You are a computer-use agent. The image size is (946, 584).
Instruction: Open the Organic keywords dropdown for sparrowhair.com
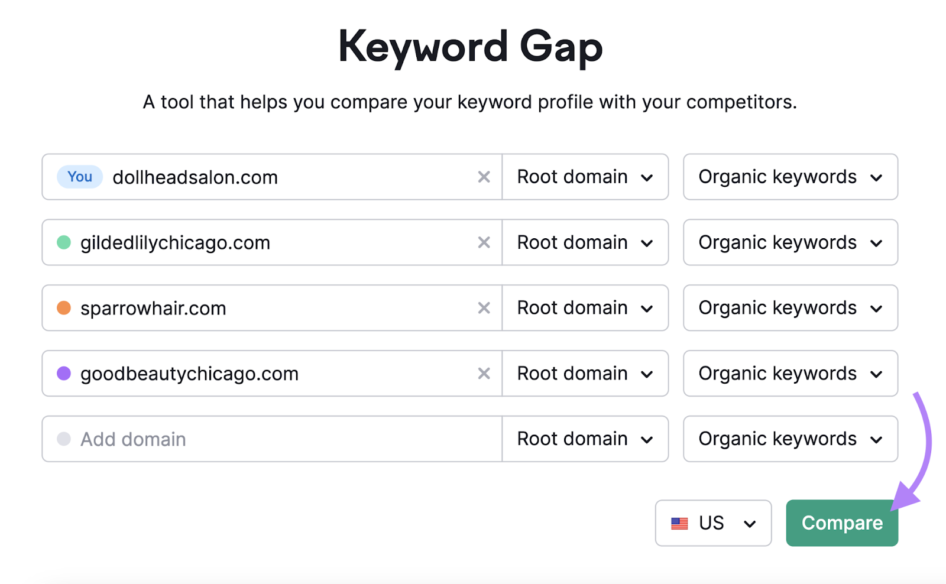point(790,308)
